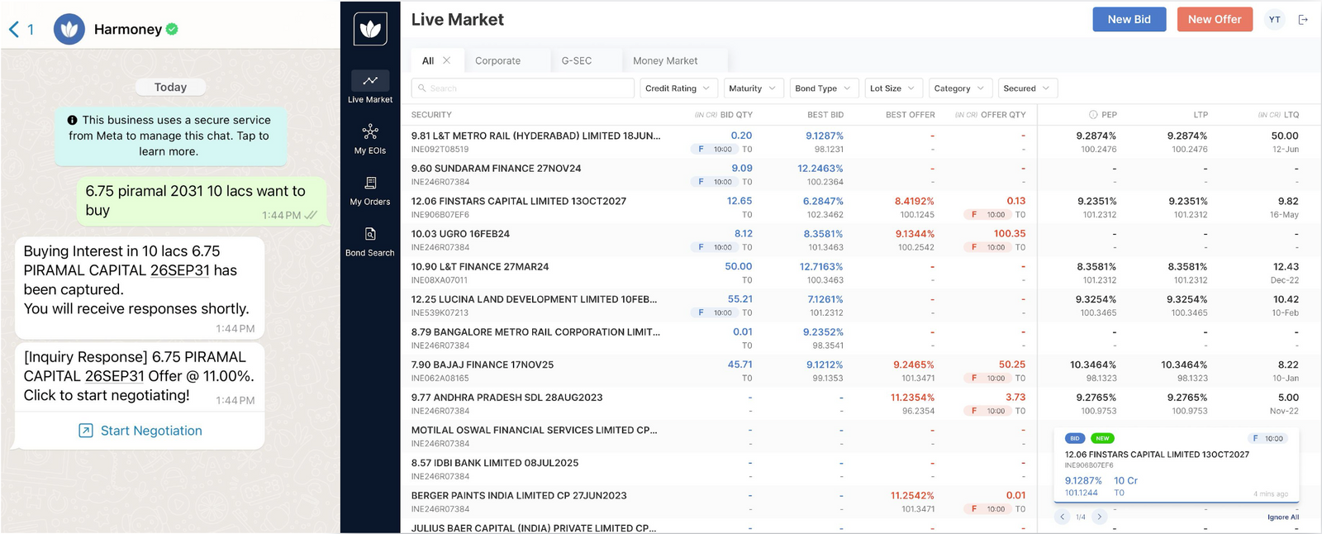Go to the previous notification card
Image resolution: width=1322 pixels, height=534 pixels.
pos(1063,517)
